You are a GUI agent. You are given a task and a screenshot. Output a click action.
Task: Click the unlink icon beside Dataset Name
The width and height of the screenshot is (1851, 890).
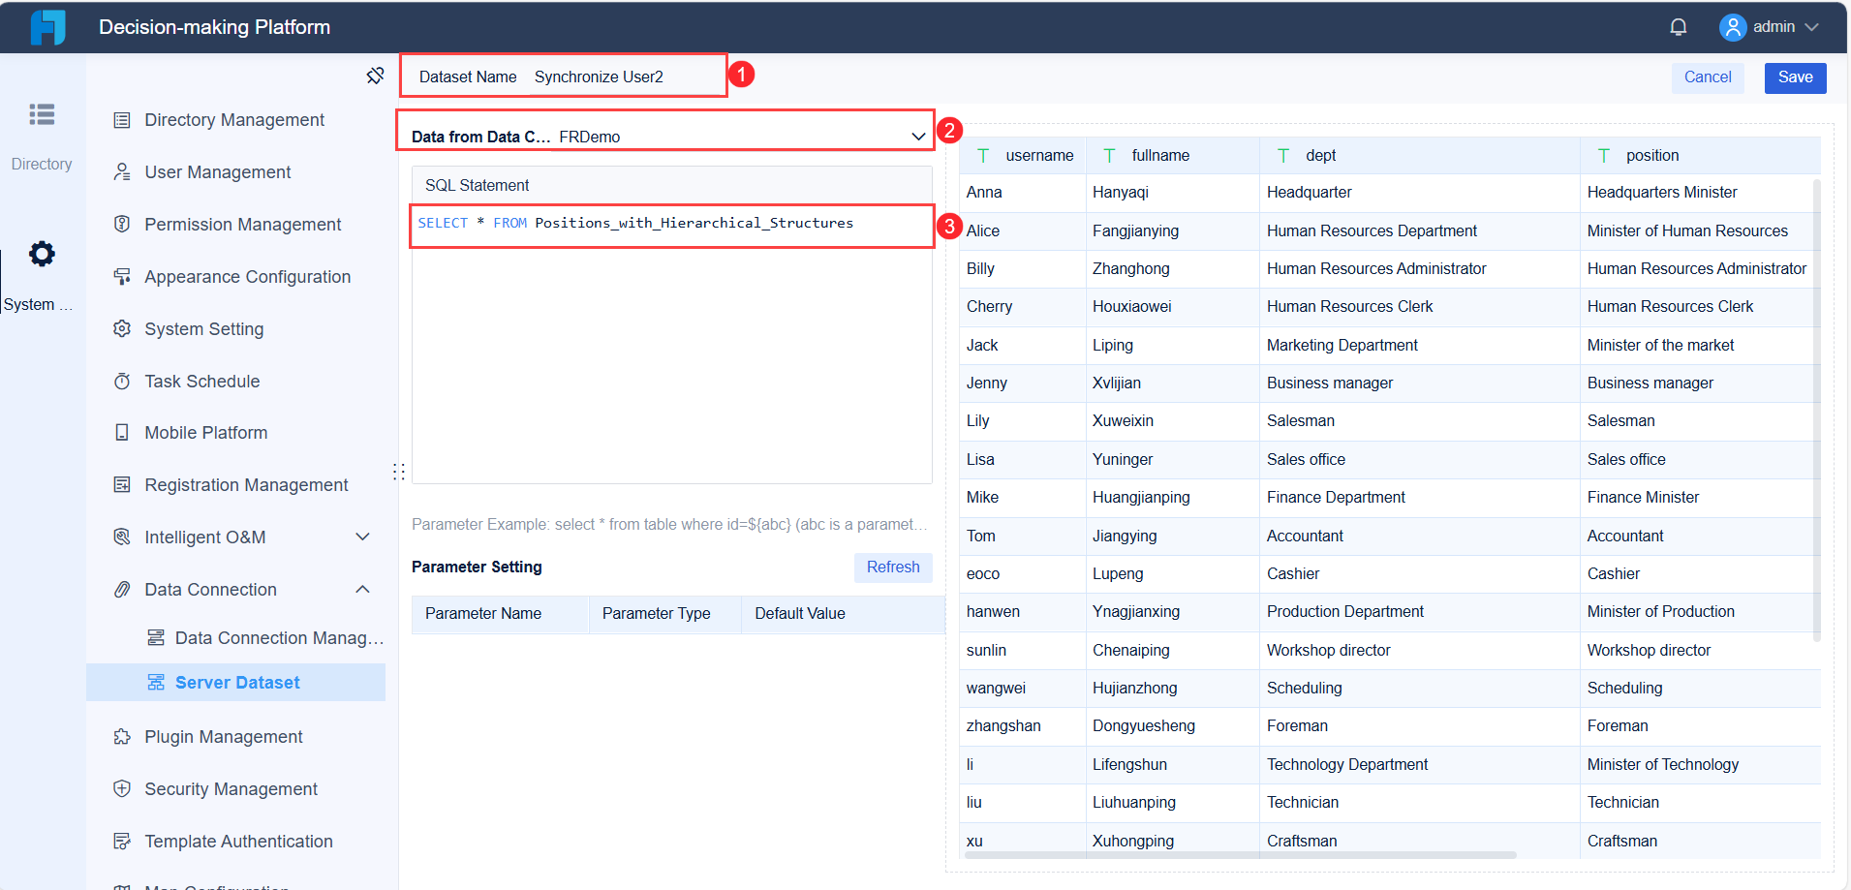pyautogui.click(x=375, y=75)
